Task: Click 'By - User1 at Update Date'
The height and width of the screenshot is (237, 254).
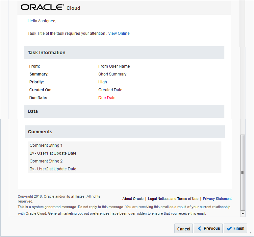Action: 53,153
